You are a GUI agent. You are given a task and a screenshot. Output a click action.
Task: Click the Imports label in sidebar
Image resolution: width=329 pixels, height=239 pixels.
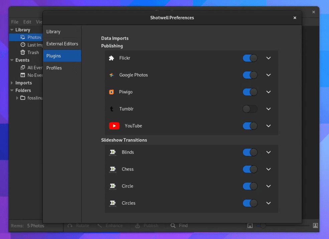(23, 83)
